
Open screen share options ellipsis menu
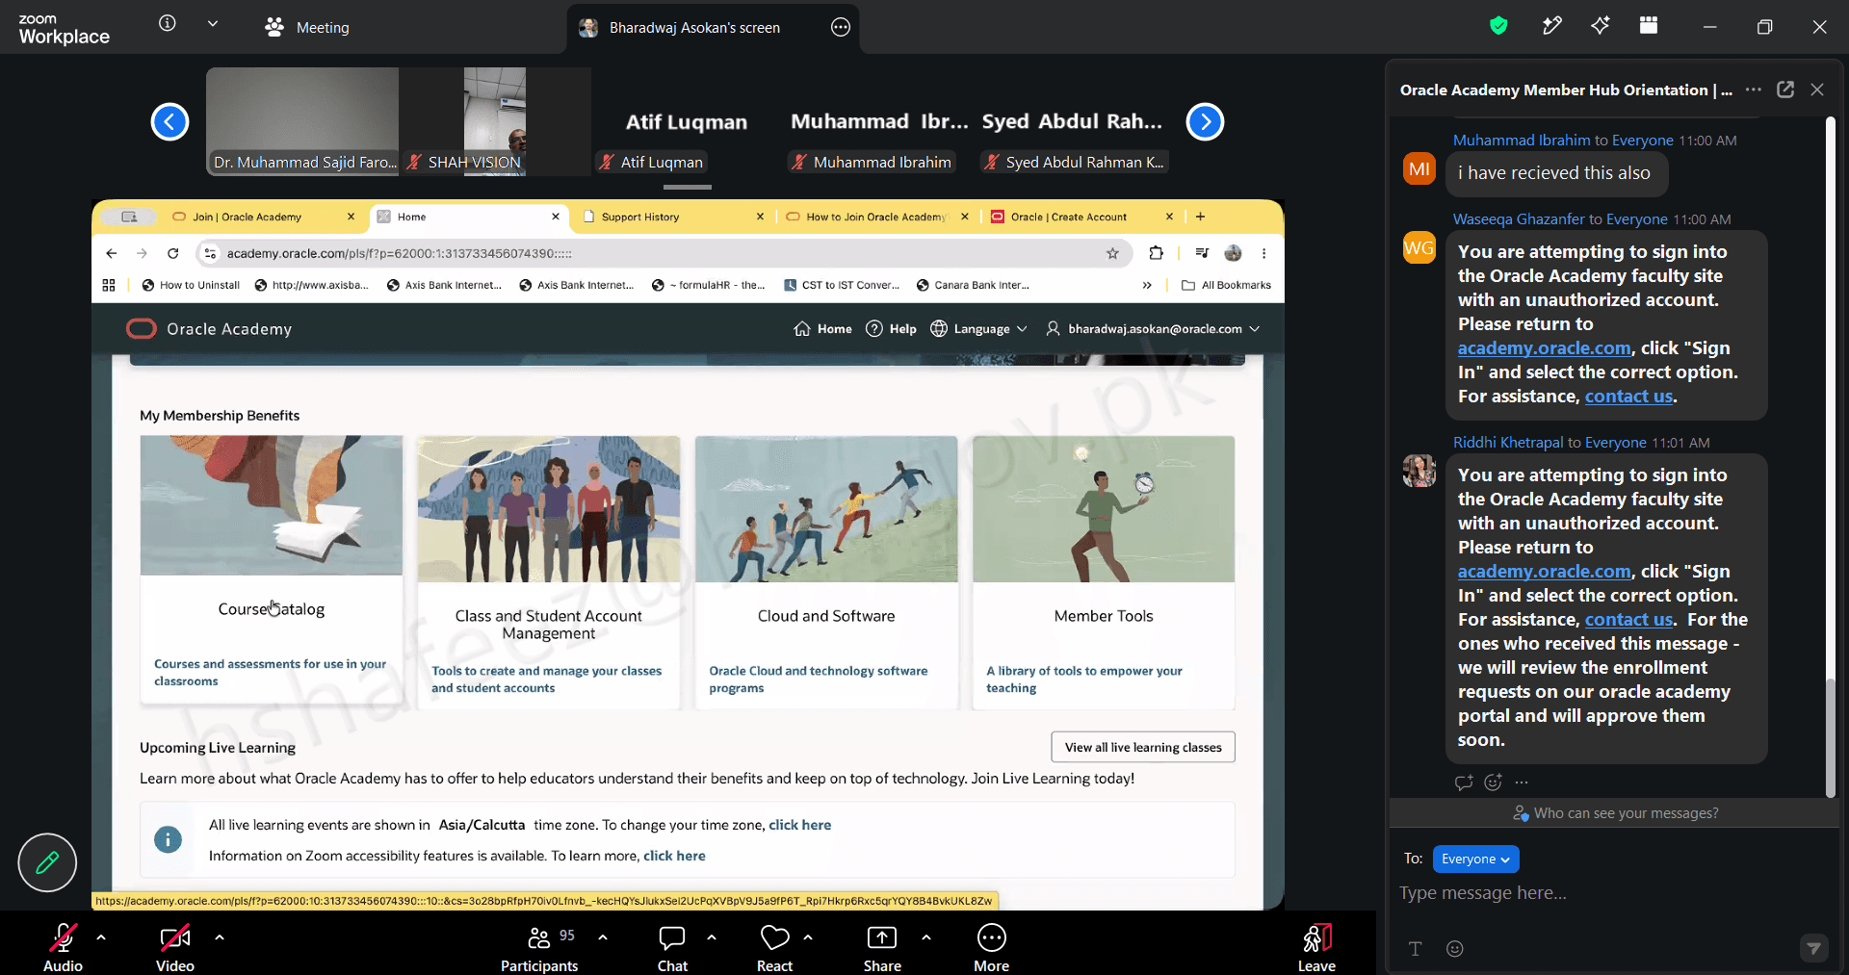[841, 27]
